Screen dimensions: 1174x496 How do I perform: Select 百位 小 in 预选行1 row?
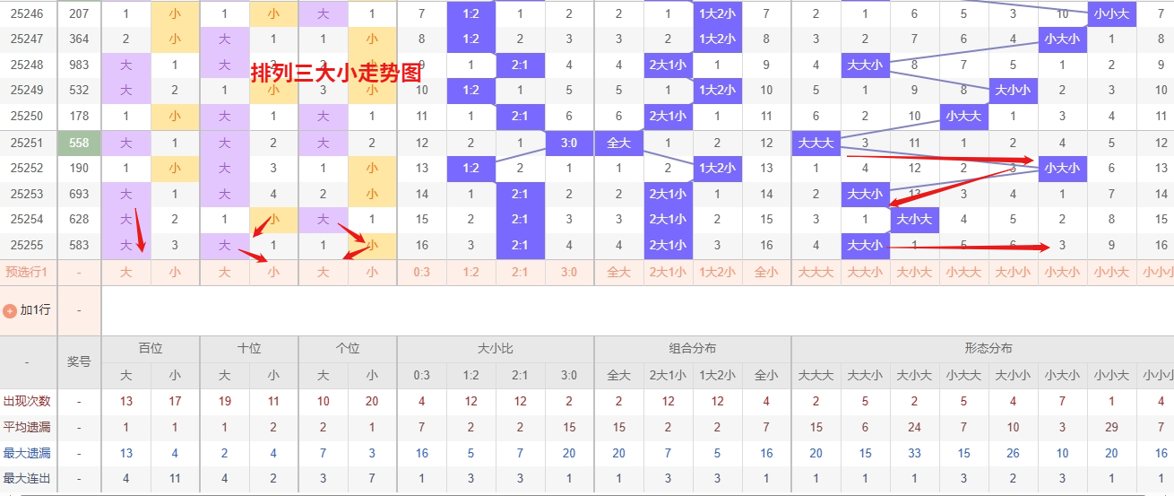[175, 272]
